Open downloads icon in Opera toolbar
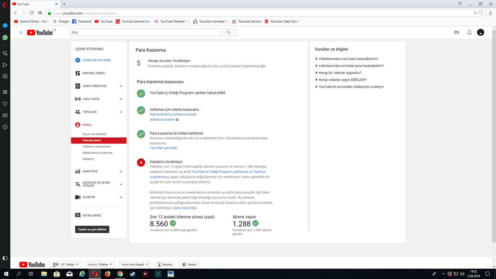 tap(490, 13)
